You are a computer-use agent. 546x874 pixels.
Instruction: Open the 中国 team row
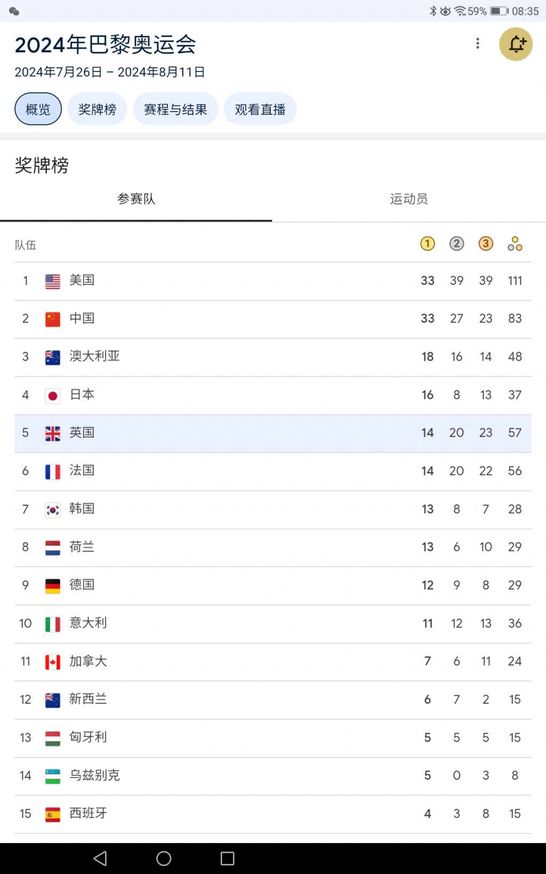[x=273, y=319]
